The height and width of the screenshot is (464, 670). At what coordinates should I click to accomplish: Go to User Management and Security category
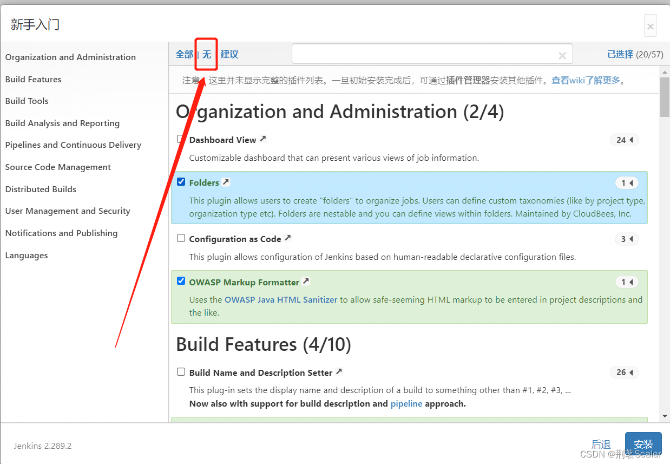pyautogui.click(x=68, y=211)
